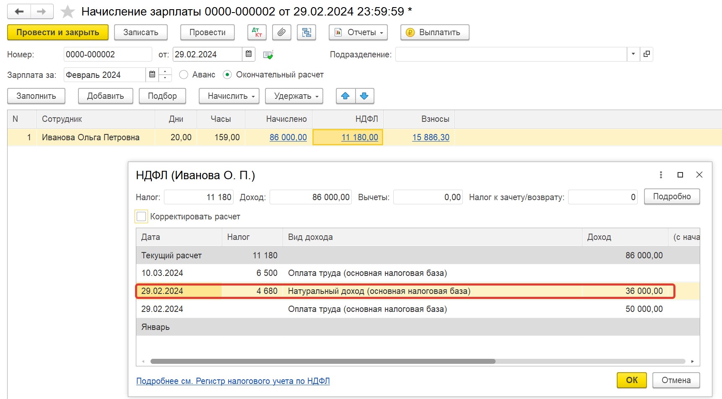
Task: Click Провести и закрыть button
Action: click(x=58, y=32)
